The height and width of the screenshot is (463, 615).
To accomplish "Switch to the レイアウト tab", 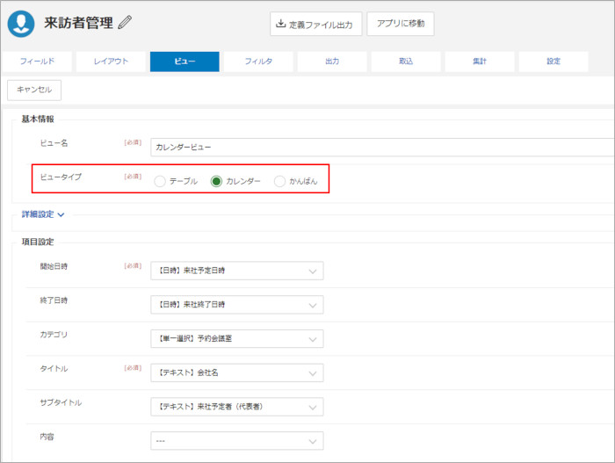I will (x=111, y=61).
